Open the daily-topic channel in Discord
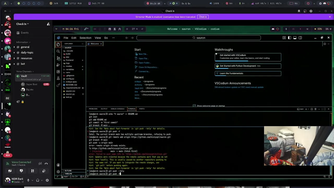 (27, 52)
